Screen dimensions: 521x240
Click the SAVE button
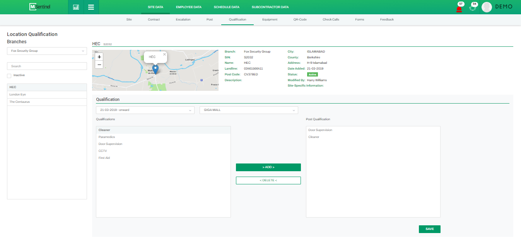coord(429,229)
